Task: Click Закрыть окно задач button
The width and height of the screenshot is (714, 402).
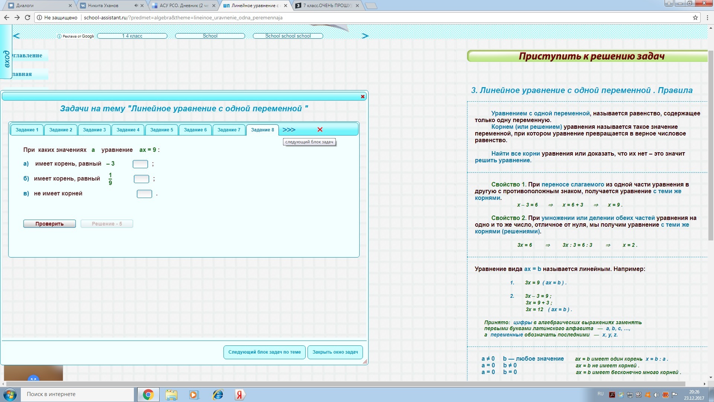Action: tap(335, 352)
